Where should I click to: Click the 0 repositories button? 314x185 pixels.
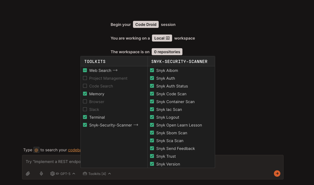point(167,52)
